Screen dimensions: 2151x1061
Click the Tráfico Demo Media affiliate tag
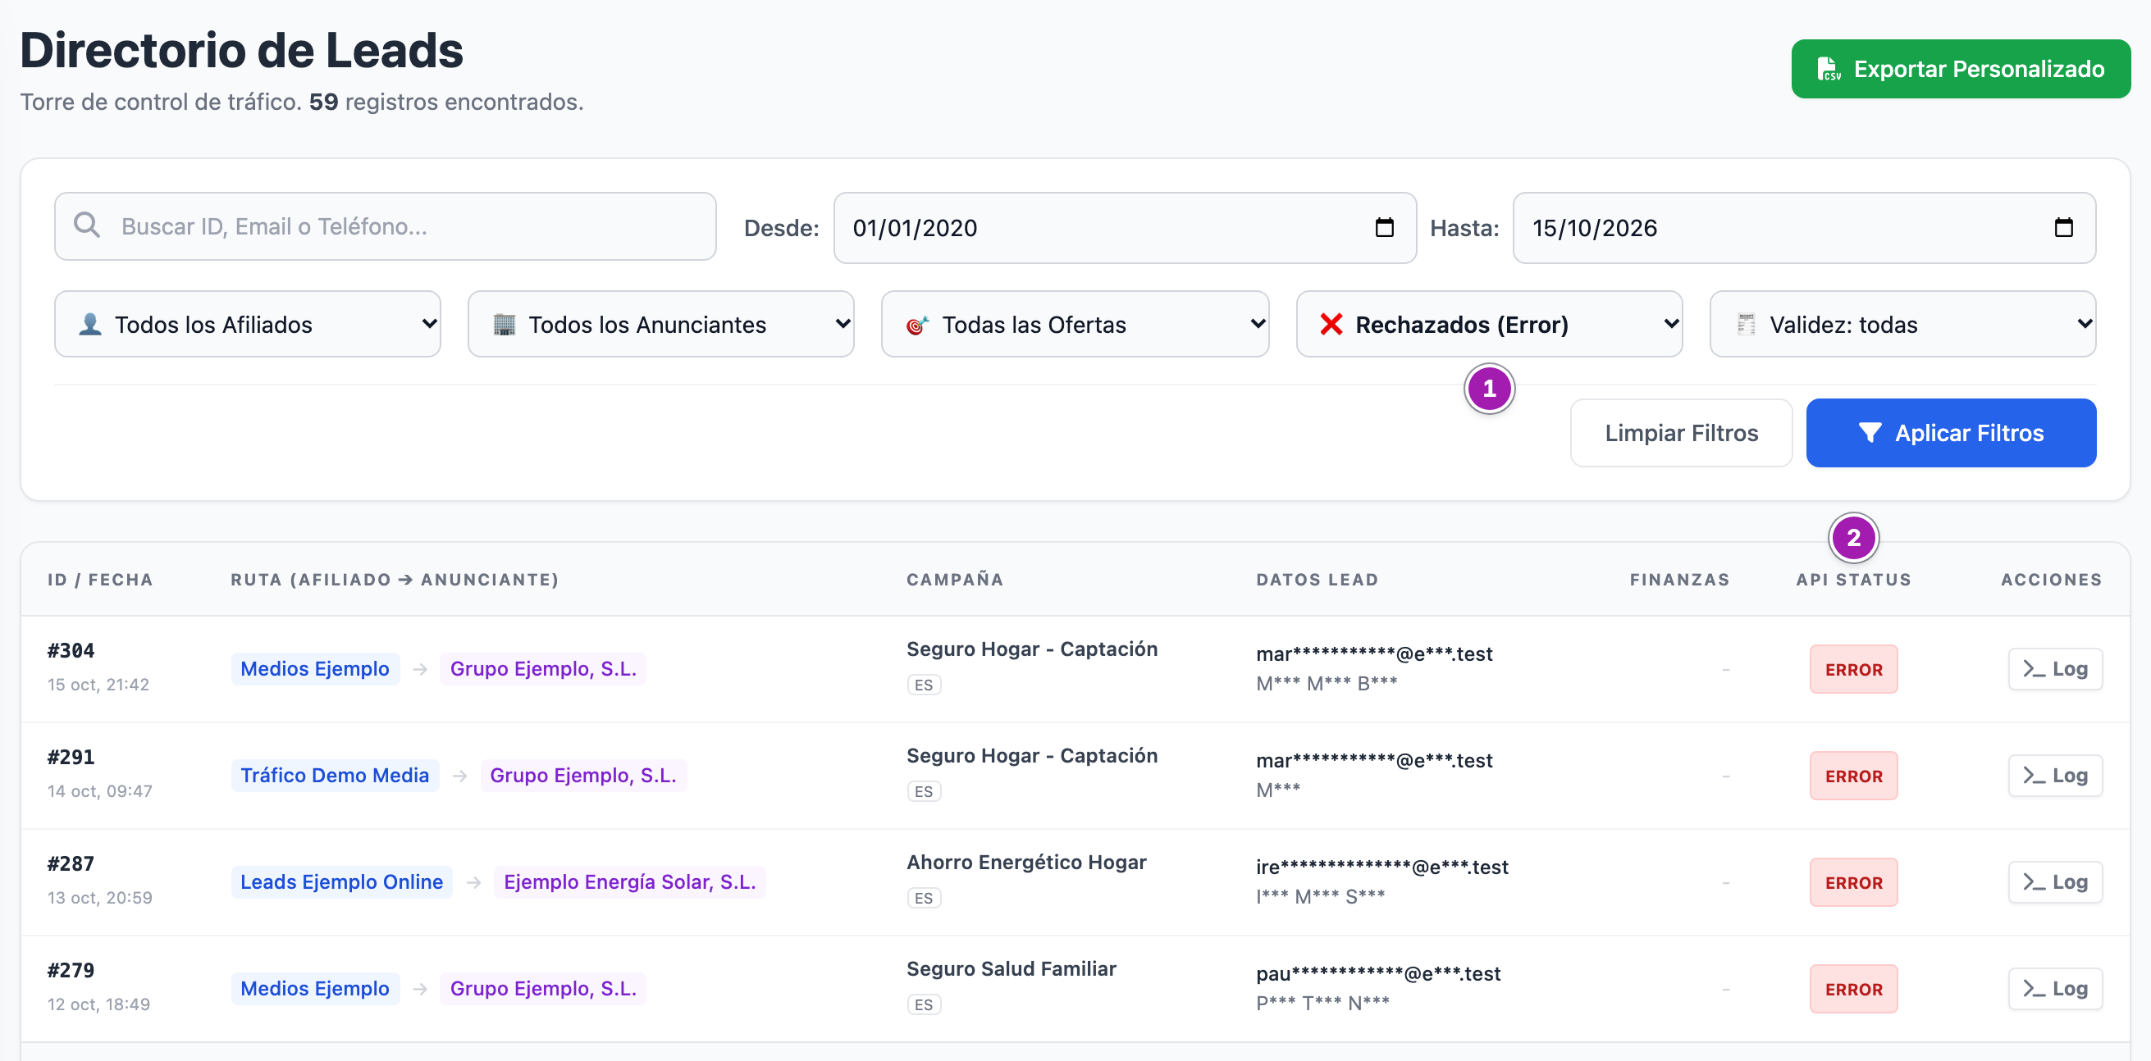[335, 776]
